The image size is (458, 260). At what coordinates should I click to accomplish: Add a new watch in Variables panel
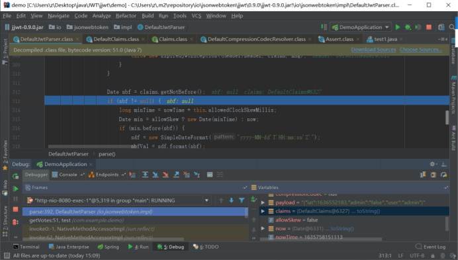point(253,199)
